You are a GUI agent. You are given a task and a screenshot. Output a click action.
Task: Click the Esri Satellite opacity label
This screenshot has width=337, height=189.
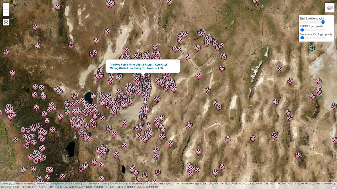pos(312,18)
